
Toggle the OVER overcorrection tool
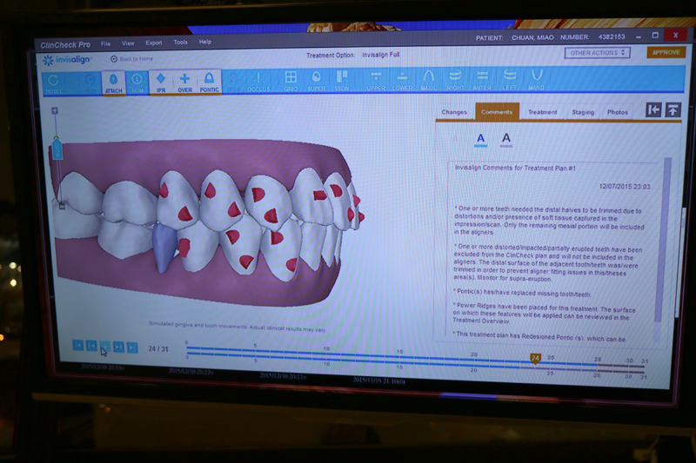pos(184,83)
